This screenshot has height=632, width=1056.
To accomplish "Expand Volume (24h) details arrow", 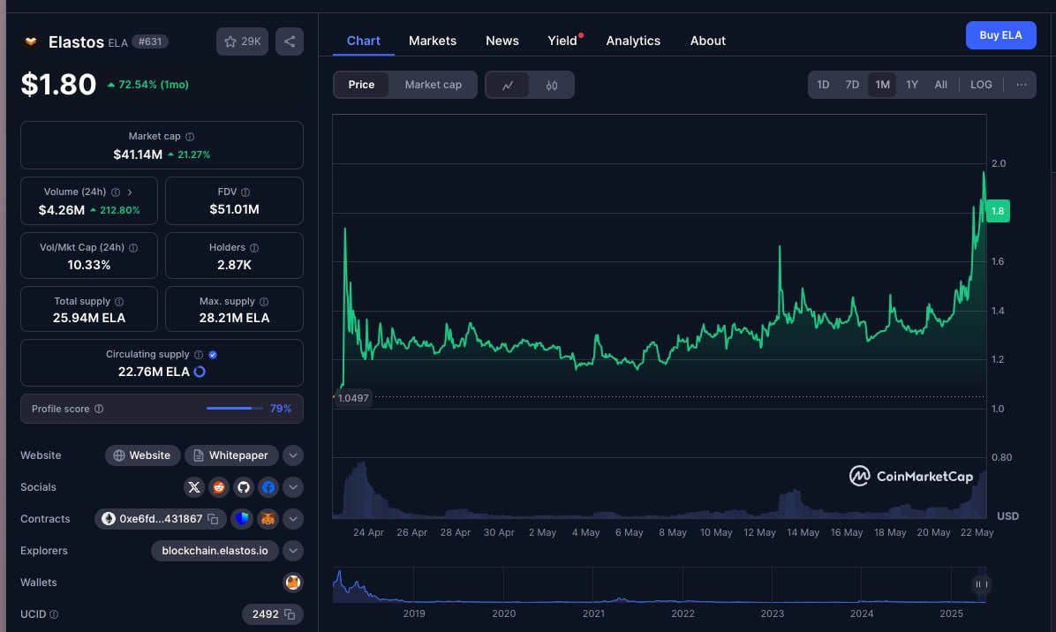I will click(130, 192).
